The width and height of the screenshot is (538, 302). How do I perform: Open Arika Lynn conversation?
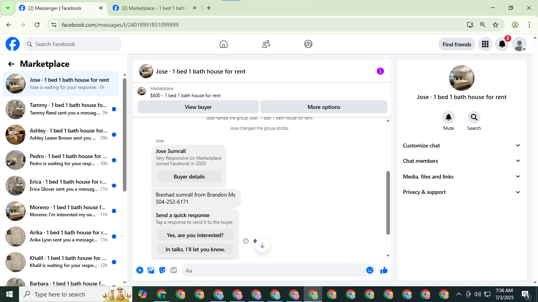61,236
